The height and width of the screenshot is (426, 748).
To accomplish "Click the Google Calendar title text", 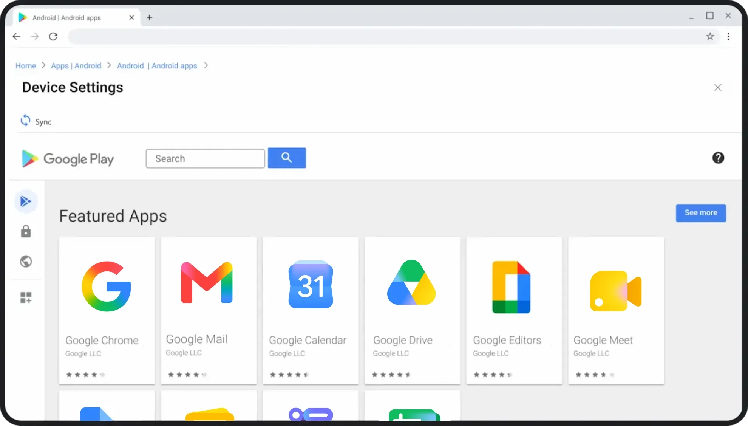I will point(308,340).
